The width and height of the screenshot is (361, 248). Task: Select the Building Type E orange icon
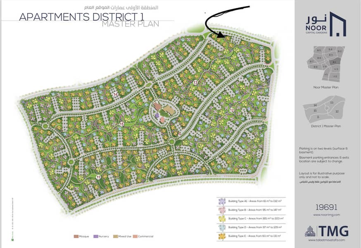(x=222, y=236)
